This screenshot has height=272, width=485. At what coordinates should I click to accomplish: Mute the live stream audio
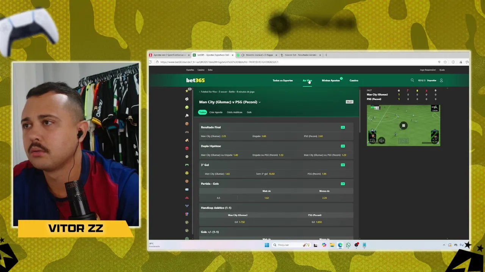click(x=382, y=141)
